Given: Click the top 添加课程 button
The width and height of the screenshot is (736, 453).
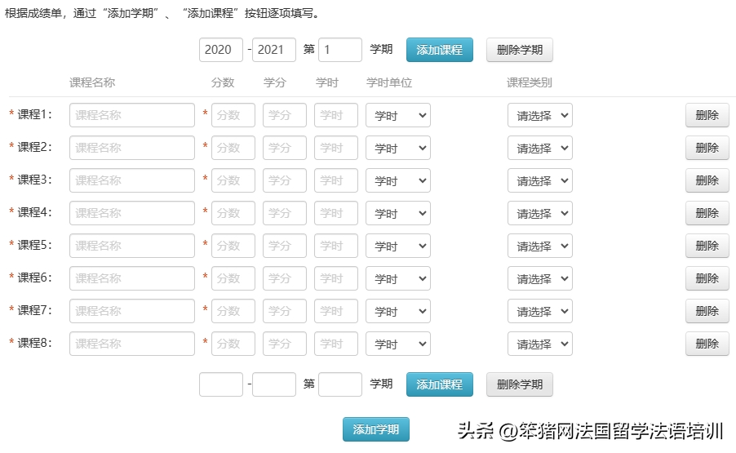Looking at the screenshot, I should tap(439, 50).
